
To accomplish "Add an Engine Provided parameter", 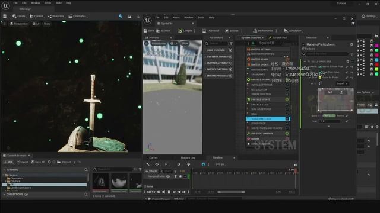I will click(x=230, y=76).
